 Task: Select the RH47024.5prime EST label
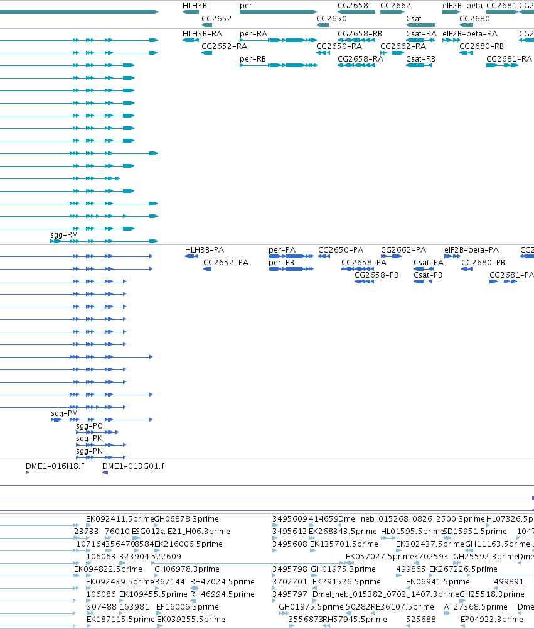[222, 582]
